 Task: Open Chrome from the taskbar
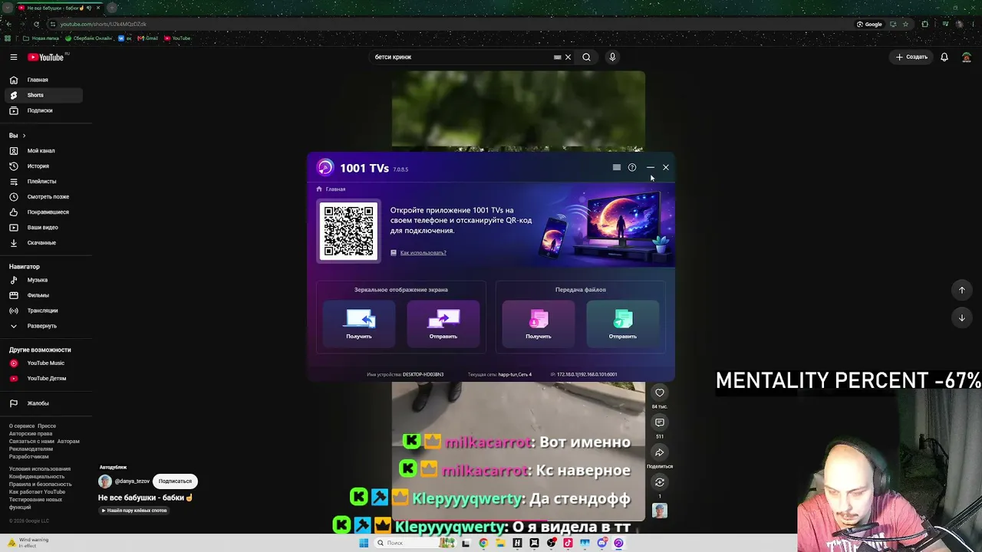point(483,543)
